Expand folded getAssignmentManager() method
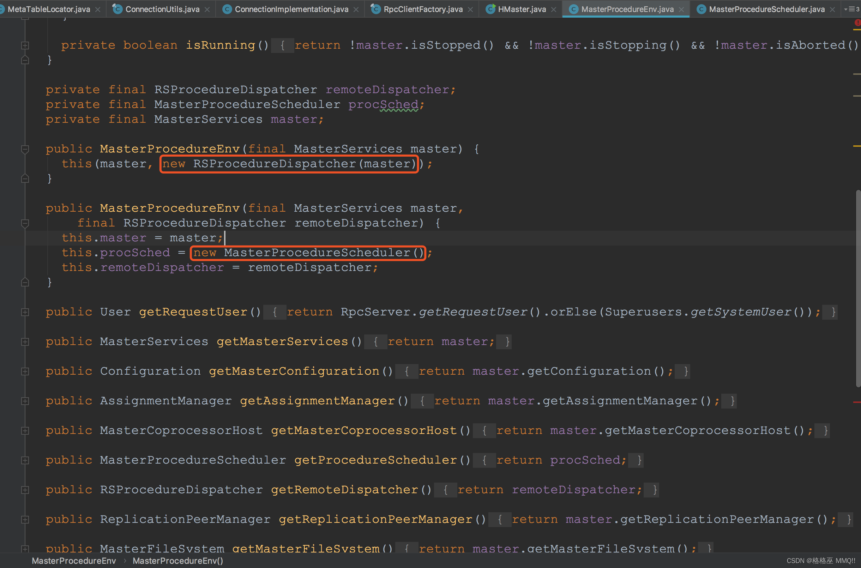Viewport: 861px width, 568px height. click(25, 401)
